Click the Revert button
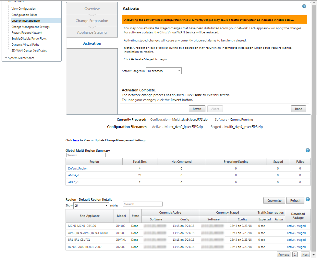Image resolution: width=317 pixels, height=258 pixels. (197, 109)
